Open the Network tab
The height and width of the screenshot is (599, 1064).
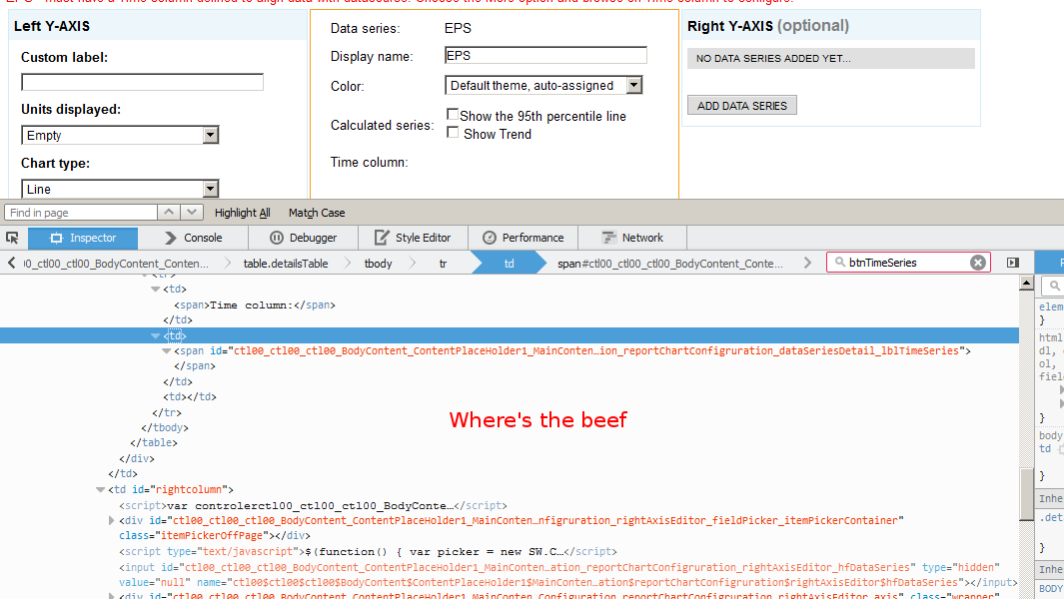pyautogui.click(x=632, y=239)
